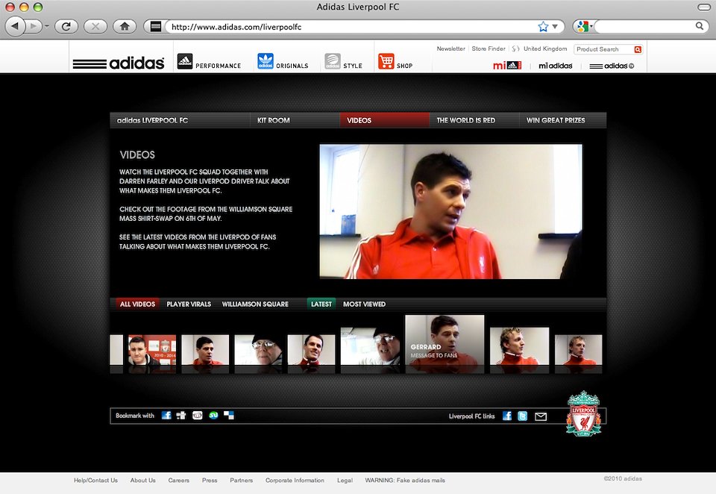Viewport: 716px width, 494px height.
Task: Open the Win Great Prizes tab
Action: (x=556, y=120)
